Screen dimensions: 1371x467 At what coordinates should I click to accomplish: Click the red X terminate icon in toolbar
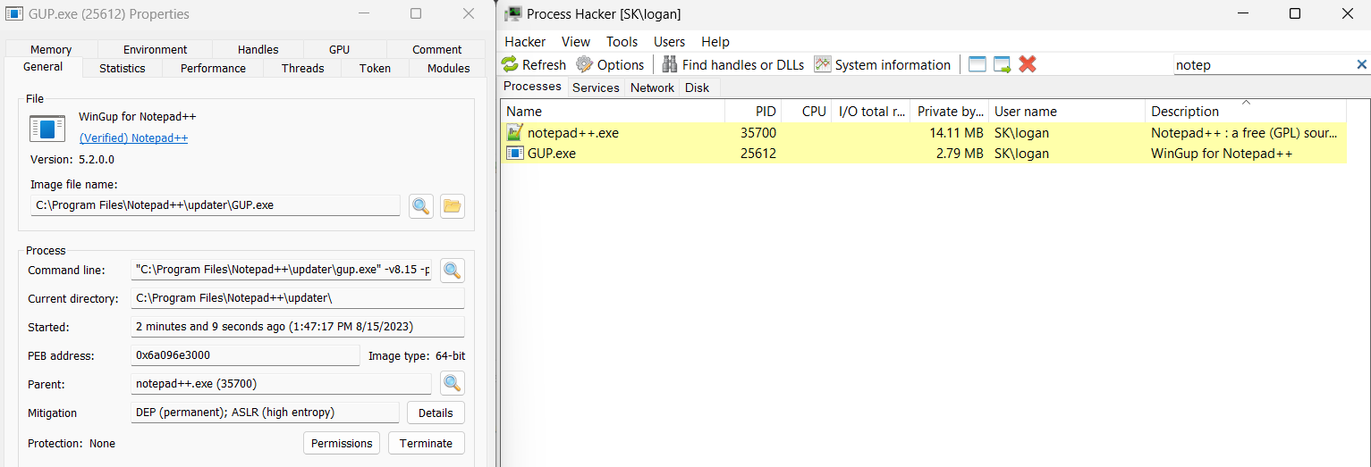1028,64
